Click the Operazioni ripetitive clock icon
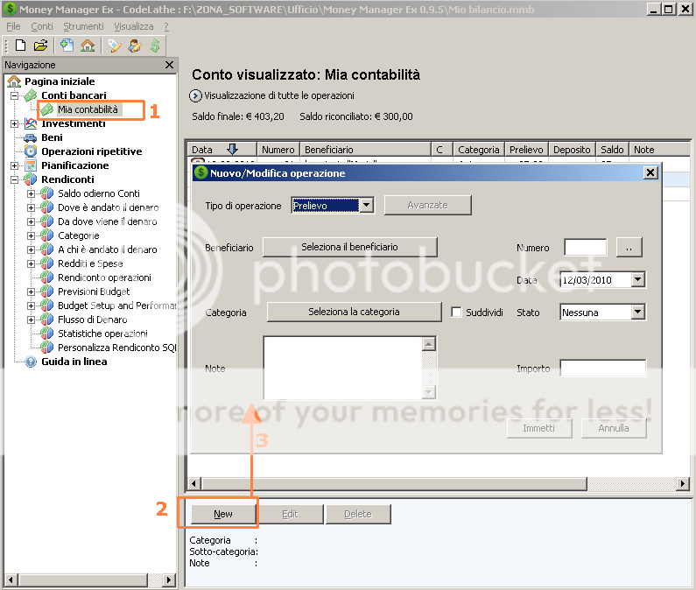This screenshot has height=590, width=696. 30,151
